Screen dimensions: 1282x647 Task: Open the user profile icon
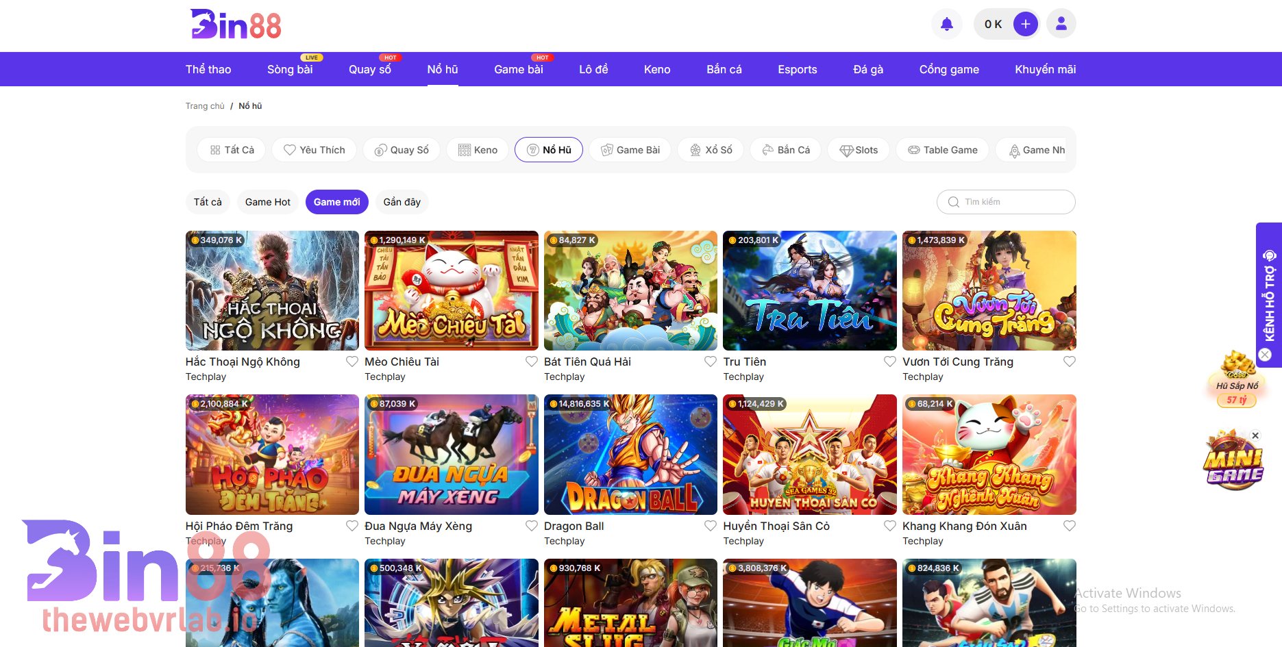tap(1061, 23)
